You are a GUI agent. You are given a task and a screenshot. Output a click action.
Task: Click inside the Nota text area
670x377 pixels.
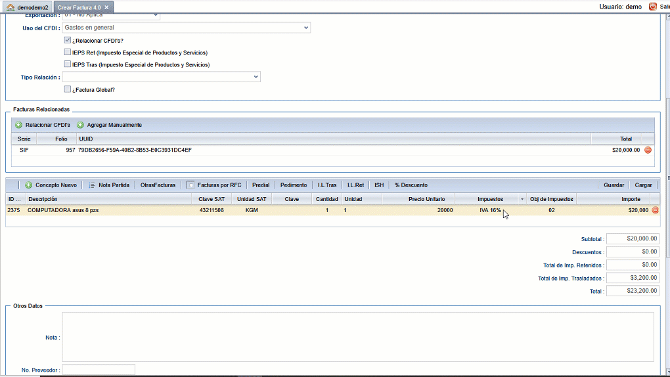[x=358, y=336]
